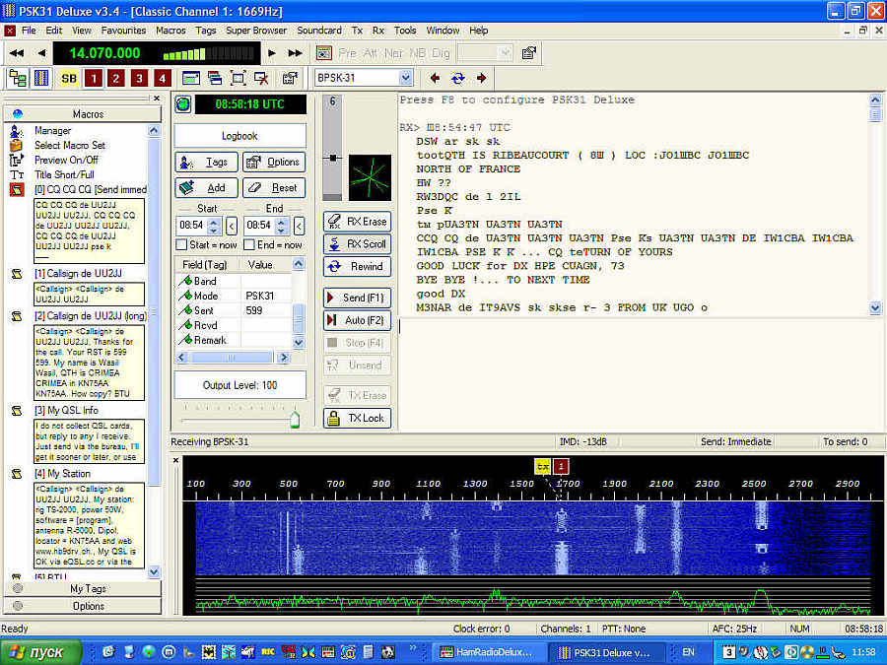Click the radio display icon before Pre
887x665 pixels.
pyautogui.click(x=324, y=53)
